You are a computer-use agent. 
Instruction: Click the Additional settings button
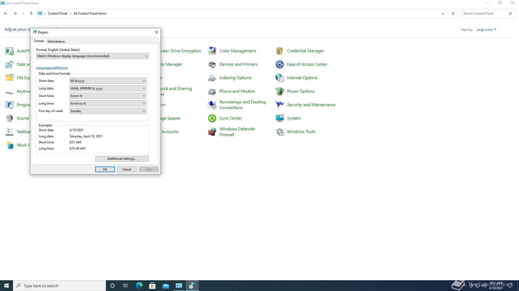point(122,159)
